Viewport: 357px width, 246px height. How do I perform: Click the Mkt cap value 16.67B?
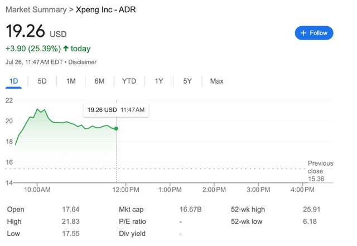[x=190, y=210]
